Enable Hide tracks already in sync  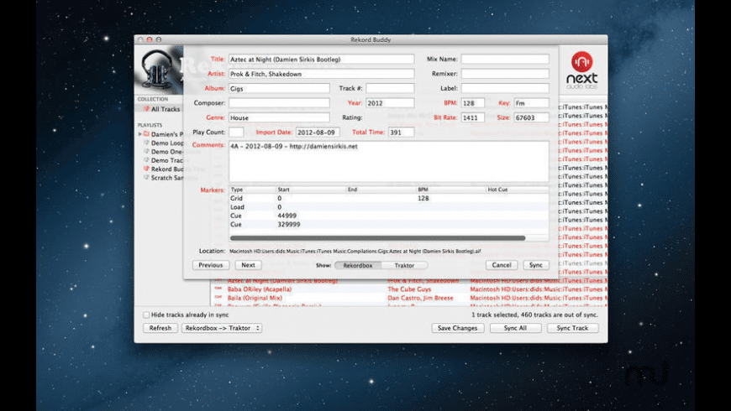click(x=146, y=315)
